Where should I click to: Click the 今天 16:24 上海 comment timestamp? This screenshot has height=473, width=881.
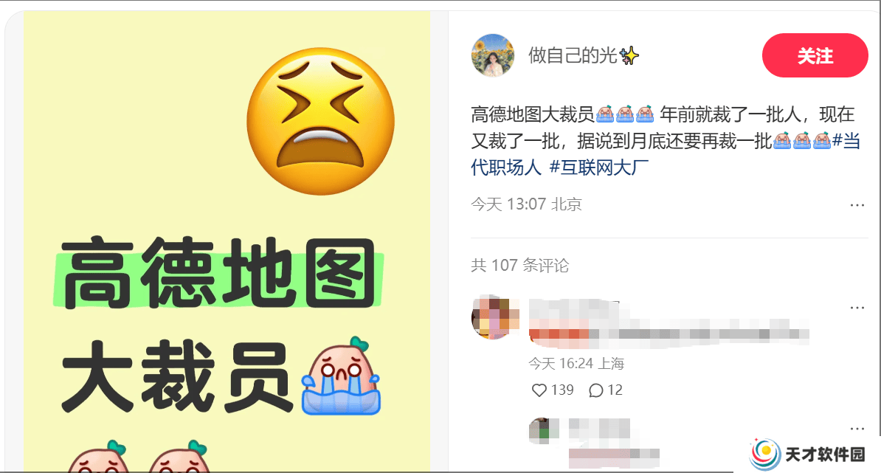coord(576,364)
